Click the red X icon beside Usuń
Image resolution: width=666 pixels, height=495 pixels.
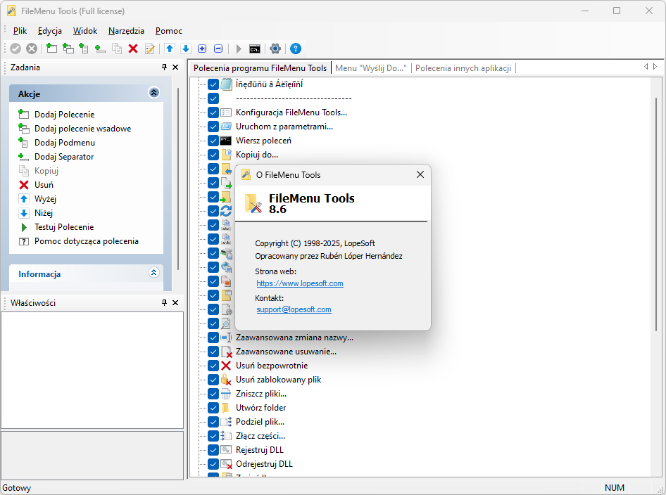click(24, 184)
